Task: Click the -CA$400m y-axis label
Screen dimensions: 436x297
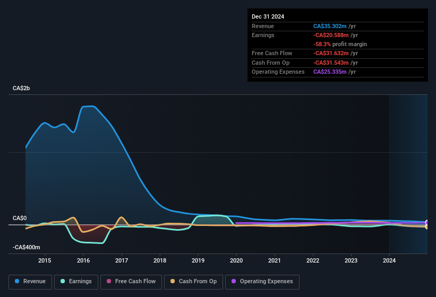Action: click(27, 247)
